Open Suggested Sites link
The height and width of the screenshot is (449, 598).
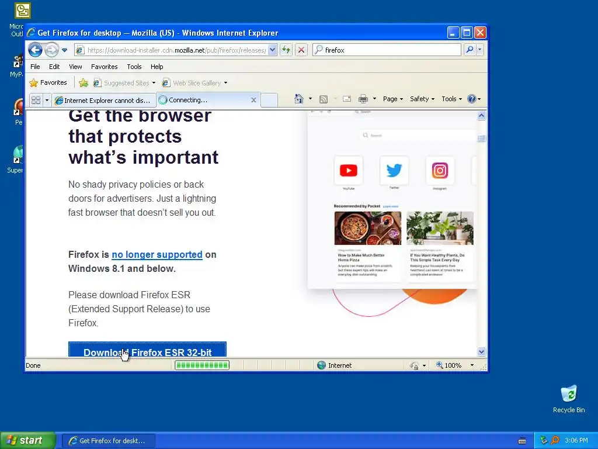point(124,83)
